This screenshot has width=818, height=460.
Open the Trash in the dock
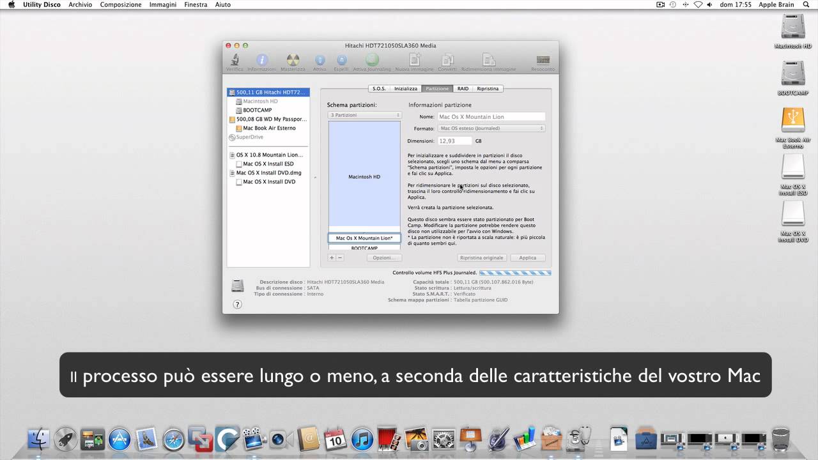(x=780, y=439)
